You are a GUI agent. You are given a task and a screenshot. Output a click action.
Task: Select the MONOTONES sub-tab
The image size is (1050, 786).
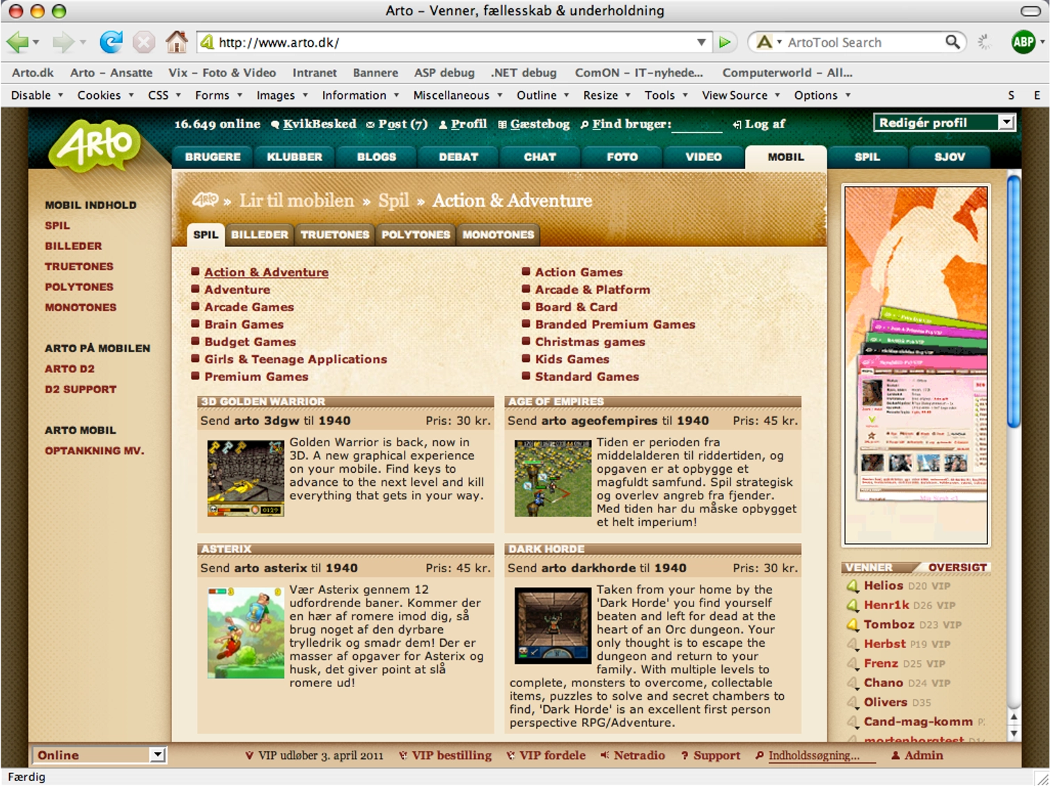tap(499, 235)
